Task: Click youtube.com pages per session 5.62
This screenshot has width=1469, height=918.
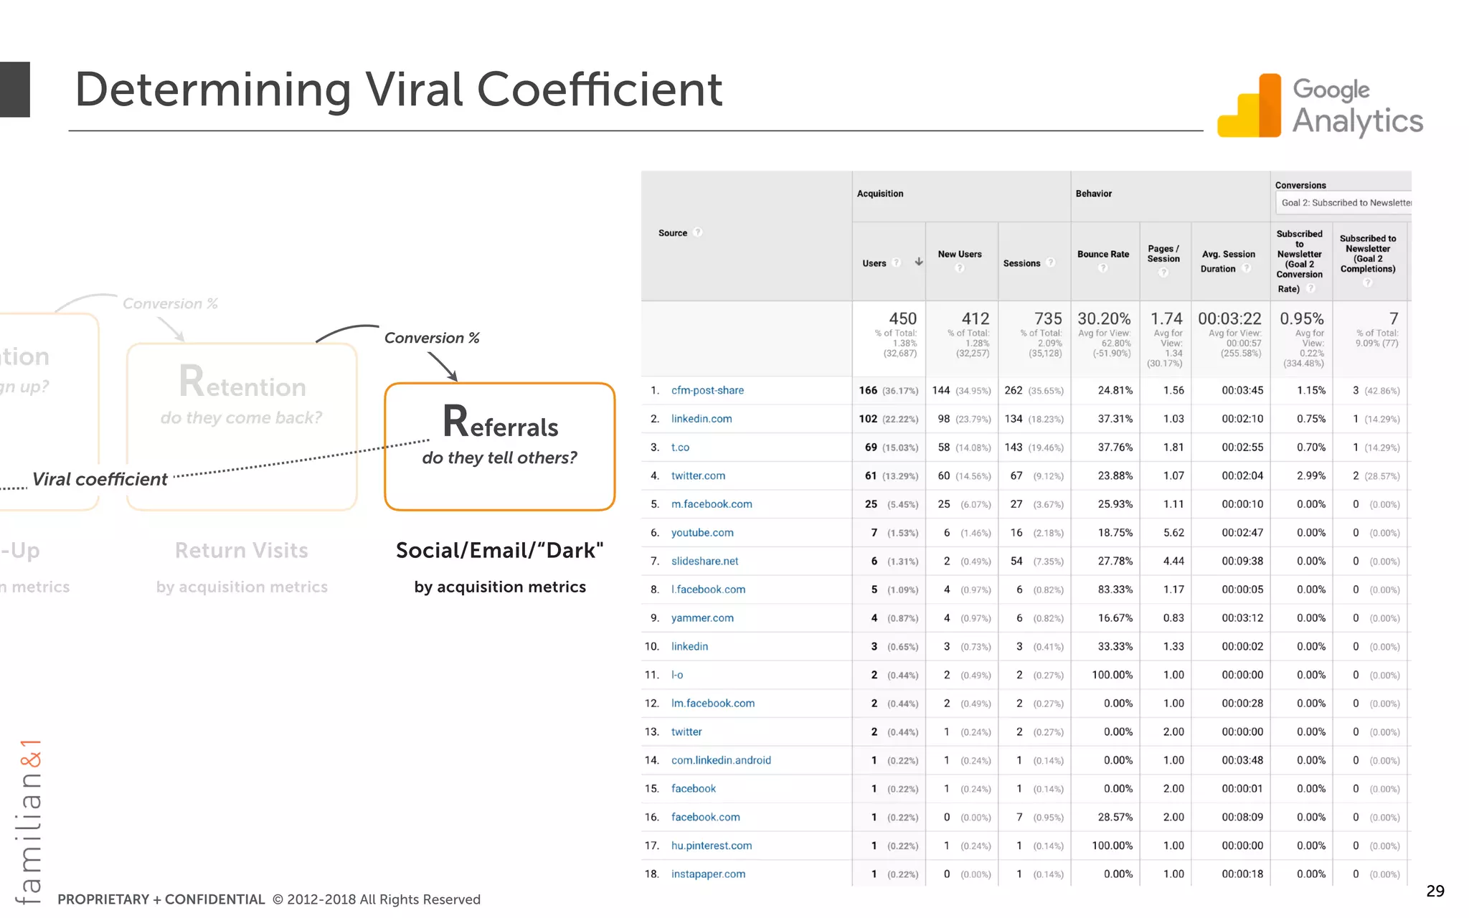Action: point(1173,533)
